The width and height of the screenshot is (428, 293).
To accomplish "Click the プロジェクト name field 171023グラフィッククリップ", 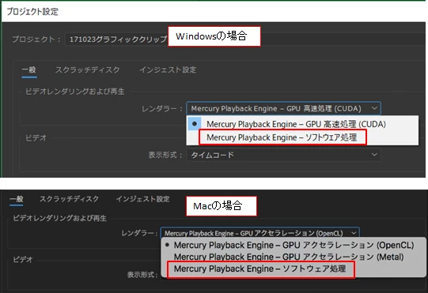I will [x=117, y=39].
